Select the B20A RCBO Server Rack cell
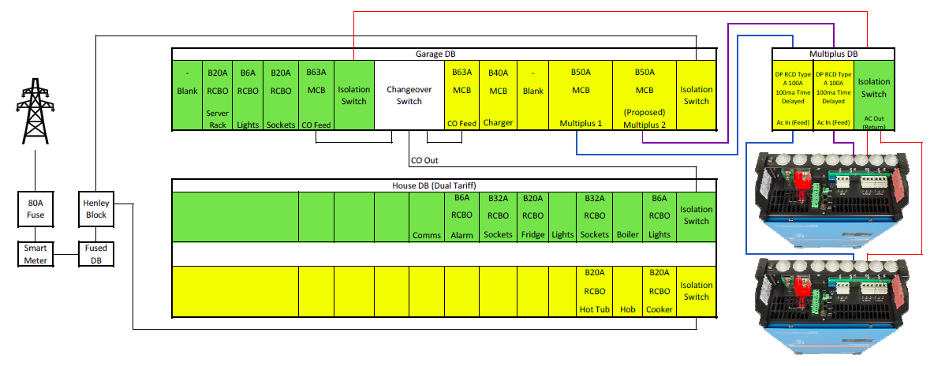Screen dimensions: 934x366 pyautogui.click(x=218, y=95)
